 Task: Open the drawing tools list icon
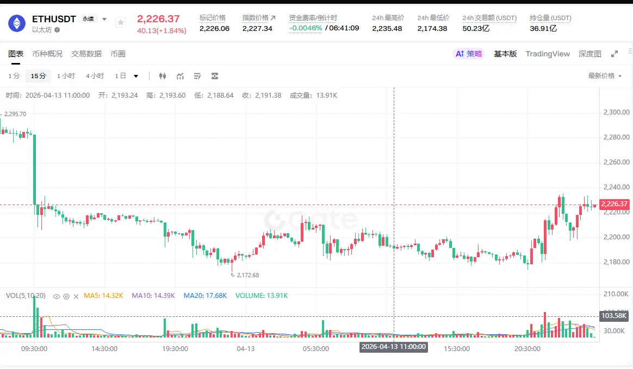(197, 76)
